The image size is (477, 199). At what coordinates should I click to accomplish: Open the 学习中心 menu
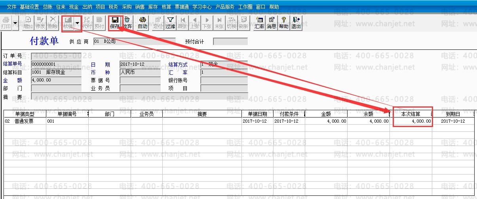[x=202, y=7]
